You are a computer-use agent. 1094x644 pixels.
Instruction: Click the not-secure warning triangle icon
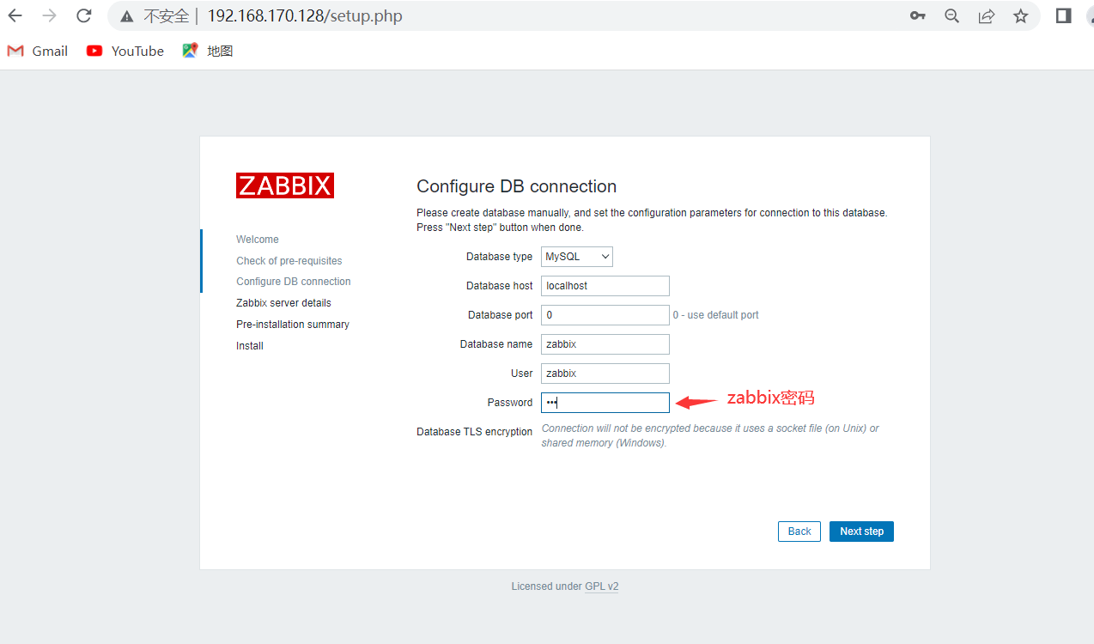coord(127,16)
